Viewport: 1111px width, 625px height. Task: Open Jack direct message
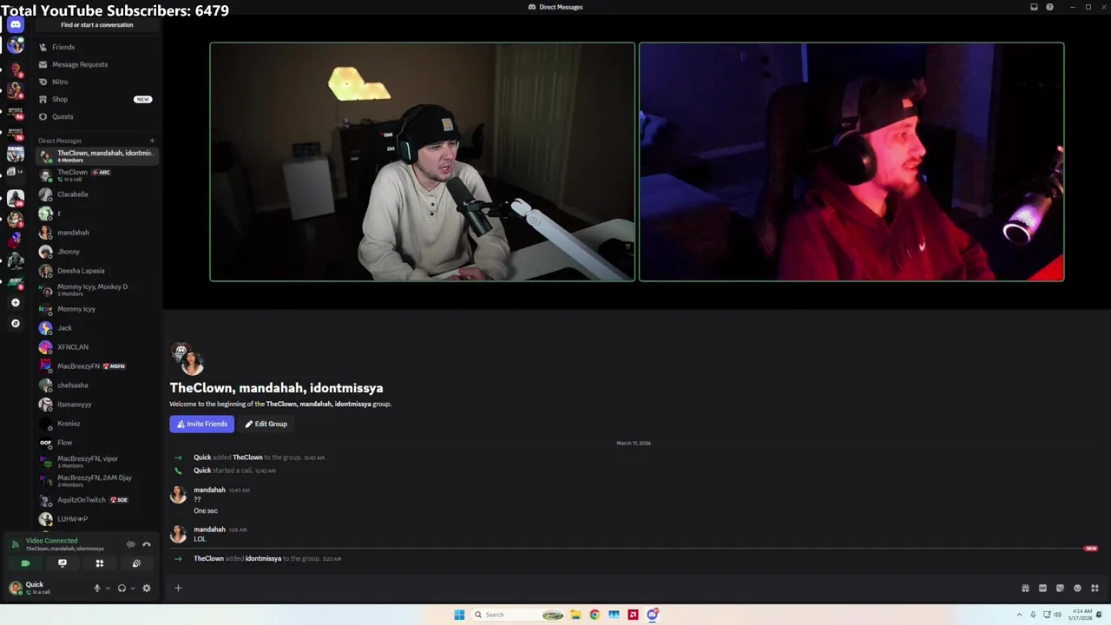pyautogui.click(x=95, y=328)
